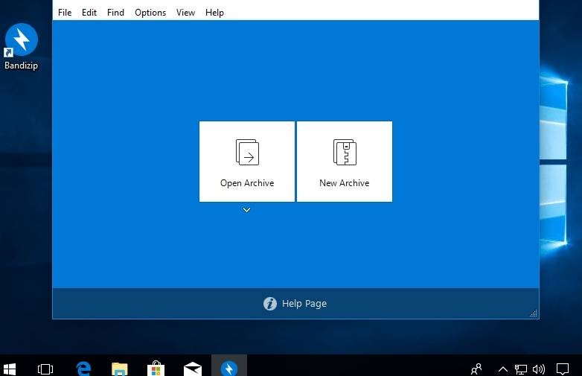Image resolution: width=582 pixels, height=376 pixels.
Task: Show hidden system tray icons
Action: pyautogui.click(x=502, y=369)
